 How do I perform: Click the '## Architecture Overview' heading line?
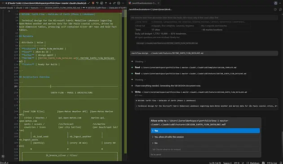tap(34, 77)
